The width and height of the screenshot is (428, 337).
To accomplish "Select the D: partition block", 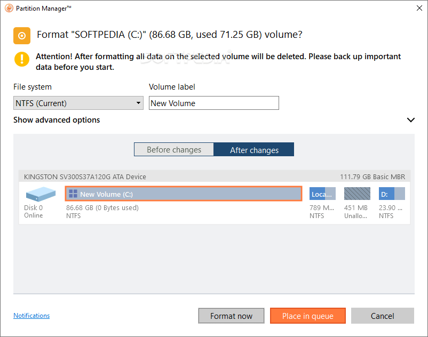I will point(391,194).
